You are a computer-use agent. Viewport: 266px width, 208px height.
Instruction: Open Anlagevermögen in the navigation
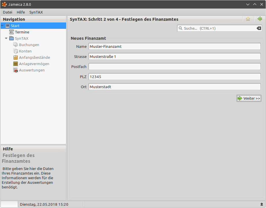click(x=34, y=64)
